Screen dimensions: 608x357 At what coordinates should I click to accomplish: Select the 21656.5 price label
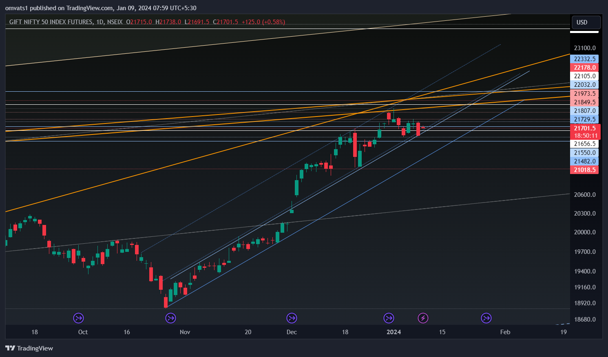[584, 144]
